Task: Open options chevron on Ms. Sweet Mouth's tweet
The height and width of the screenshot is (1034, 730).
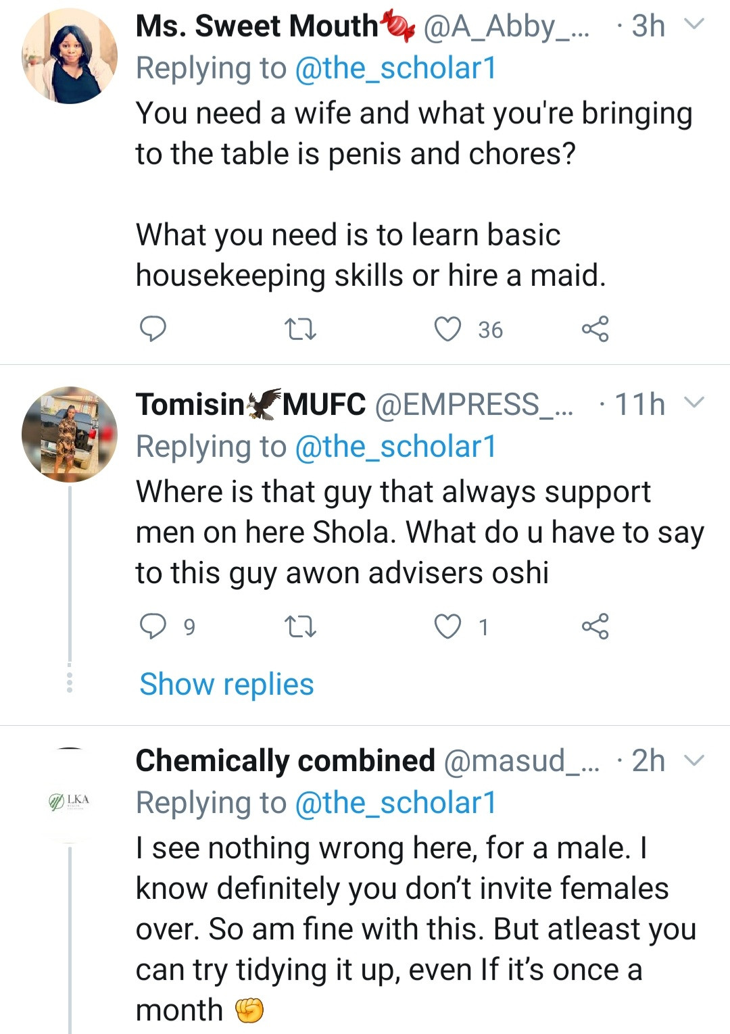Action: pyautogui.click(x=694, y=25)
